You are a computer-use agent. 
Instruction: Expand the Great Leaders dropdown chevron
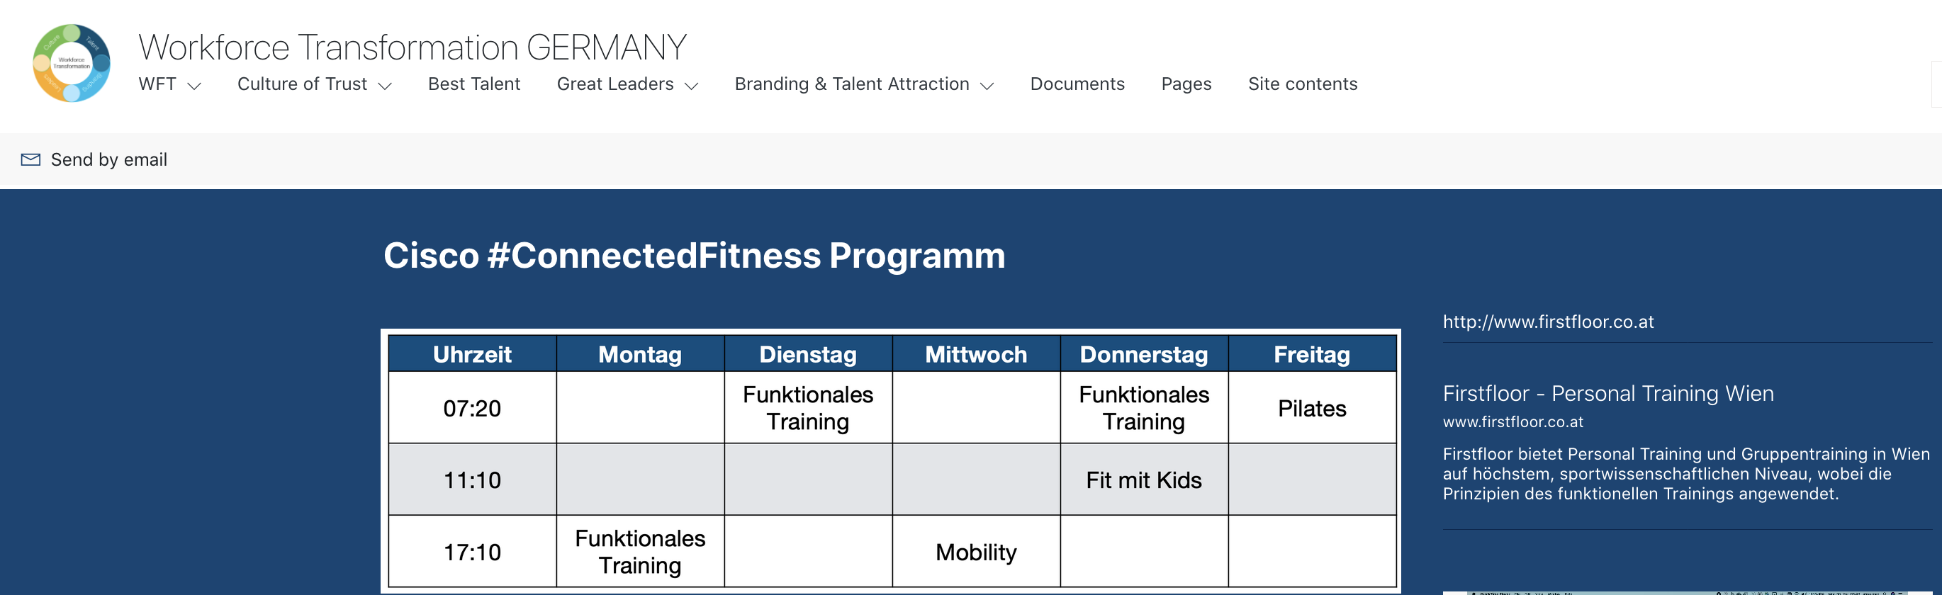click(691, 86)
